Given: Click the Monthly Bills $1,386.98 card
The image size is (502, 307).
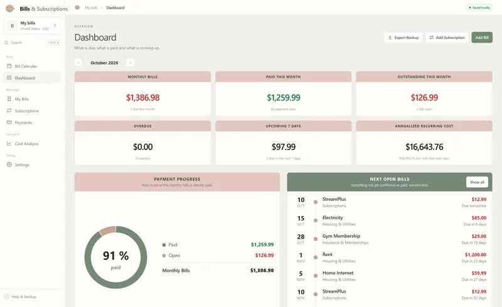Looking at the screenshot, I should point(143,94).
